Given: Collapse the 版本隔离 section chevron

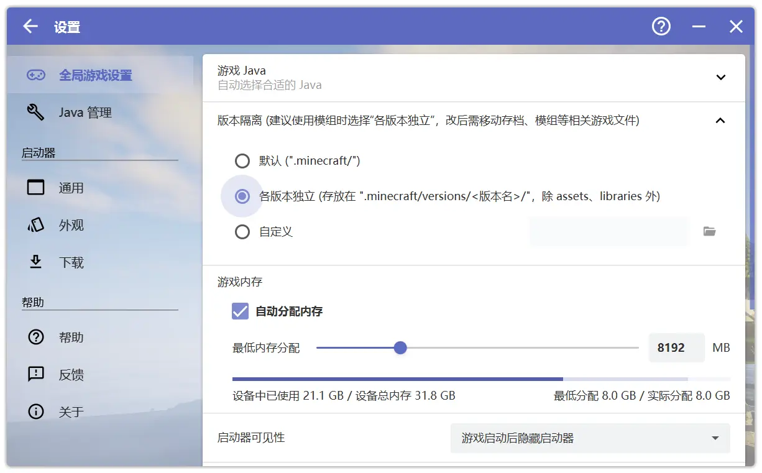Looking at the screenshot, I should pyautogui.click(x=720, y=121).
